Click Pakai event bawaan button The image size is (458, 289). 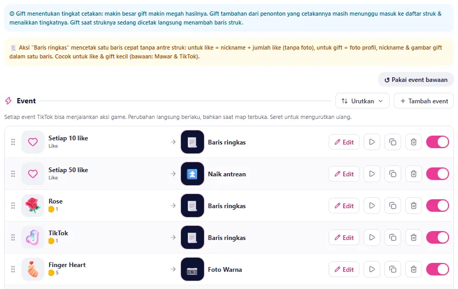(x=416, y=80)
